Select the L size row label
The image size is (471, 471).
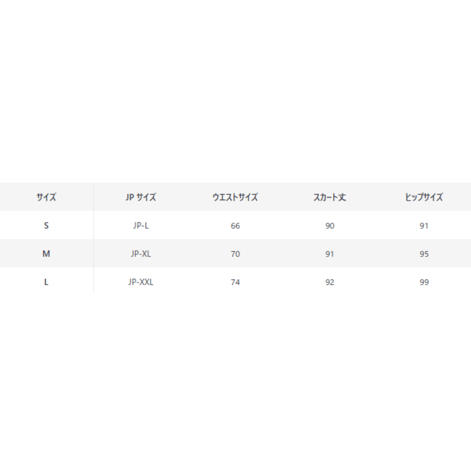[46, 282]
